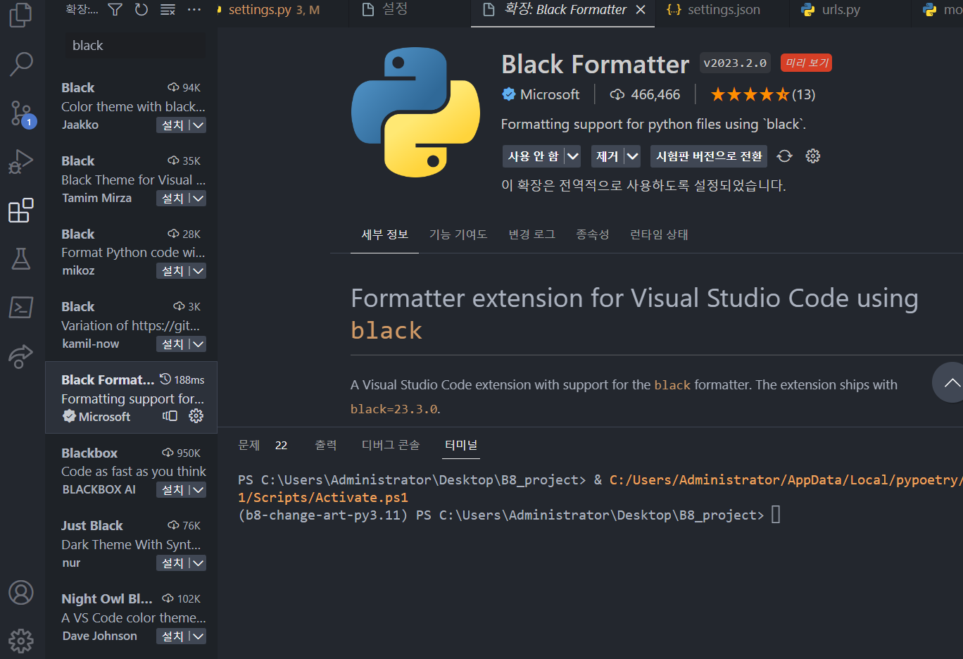Open the Manage gear icon in activity bar
The width and height of the screenshot is (963, 659).
21,641
